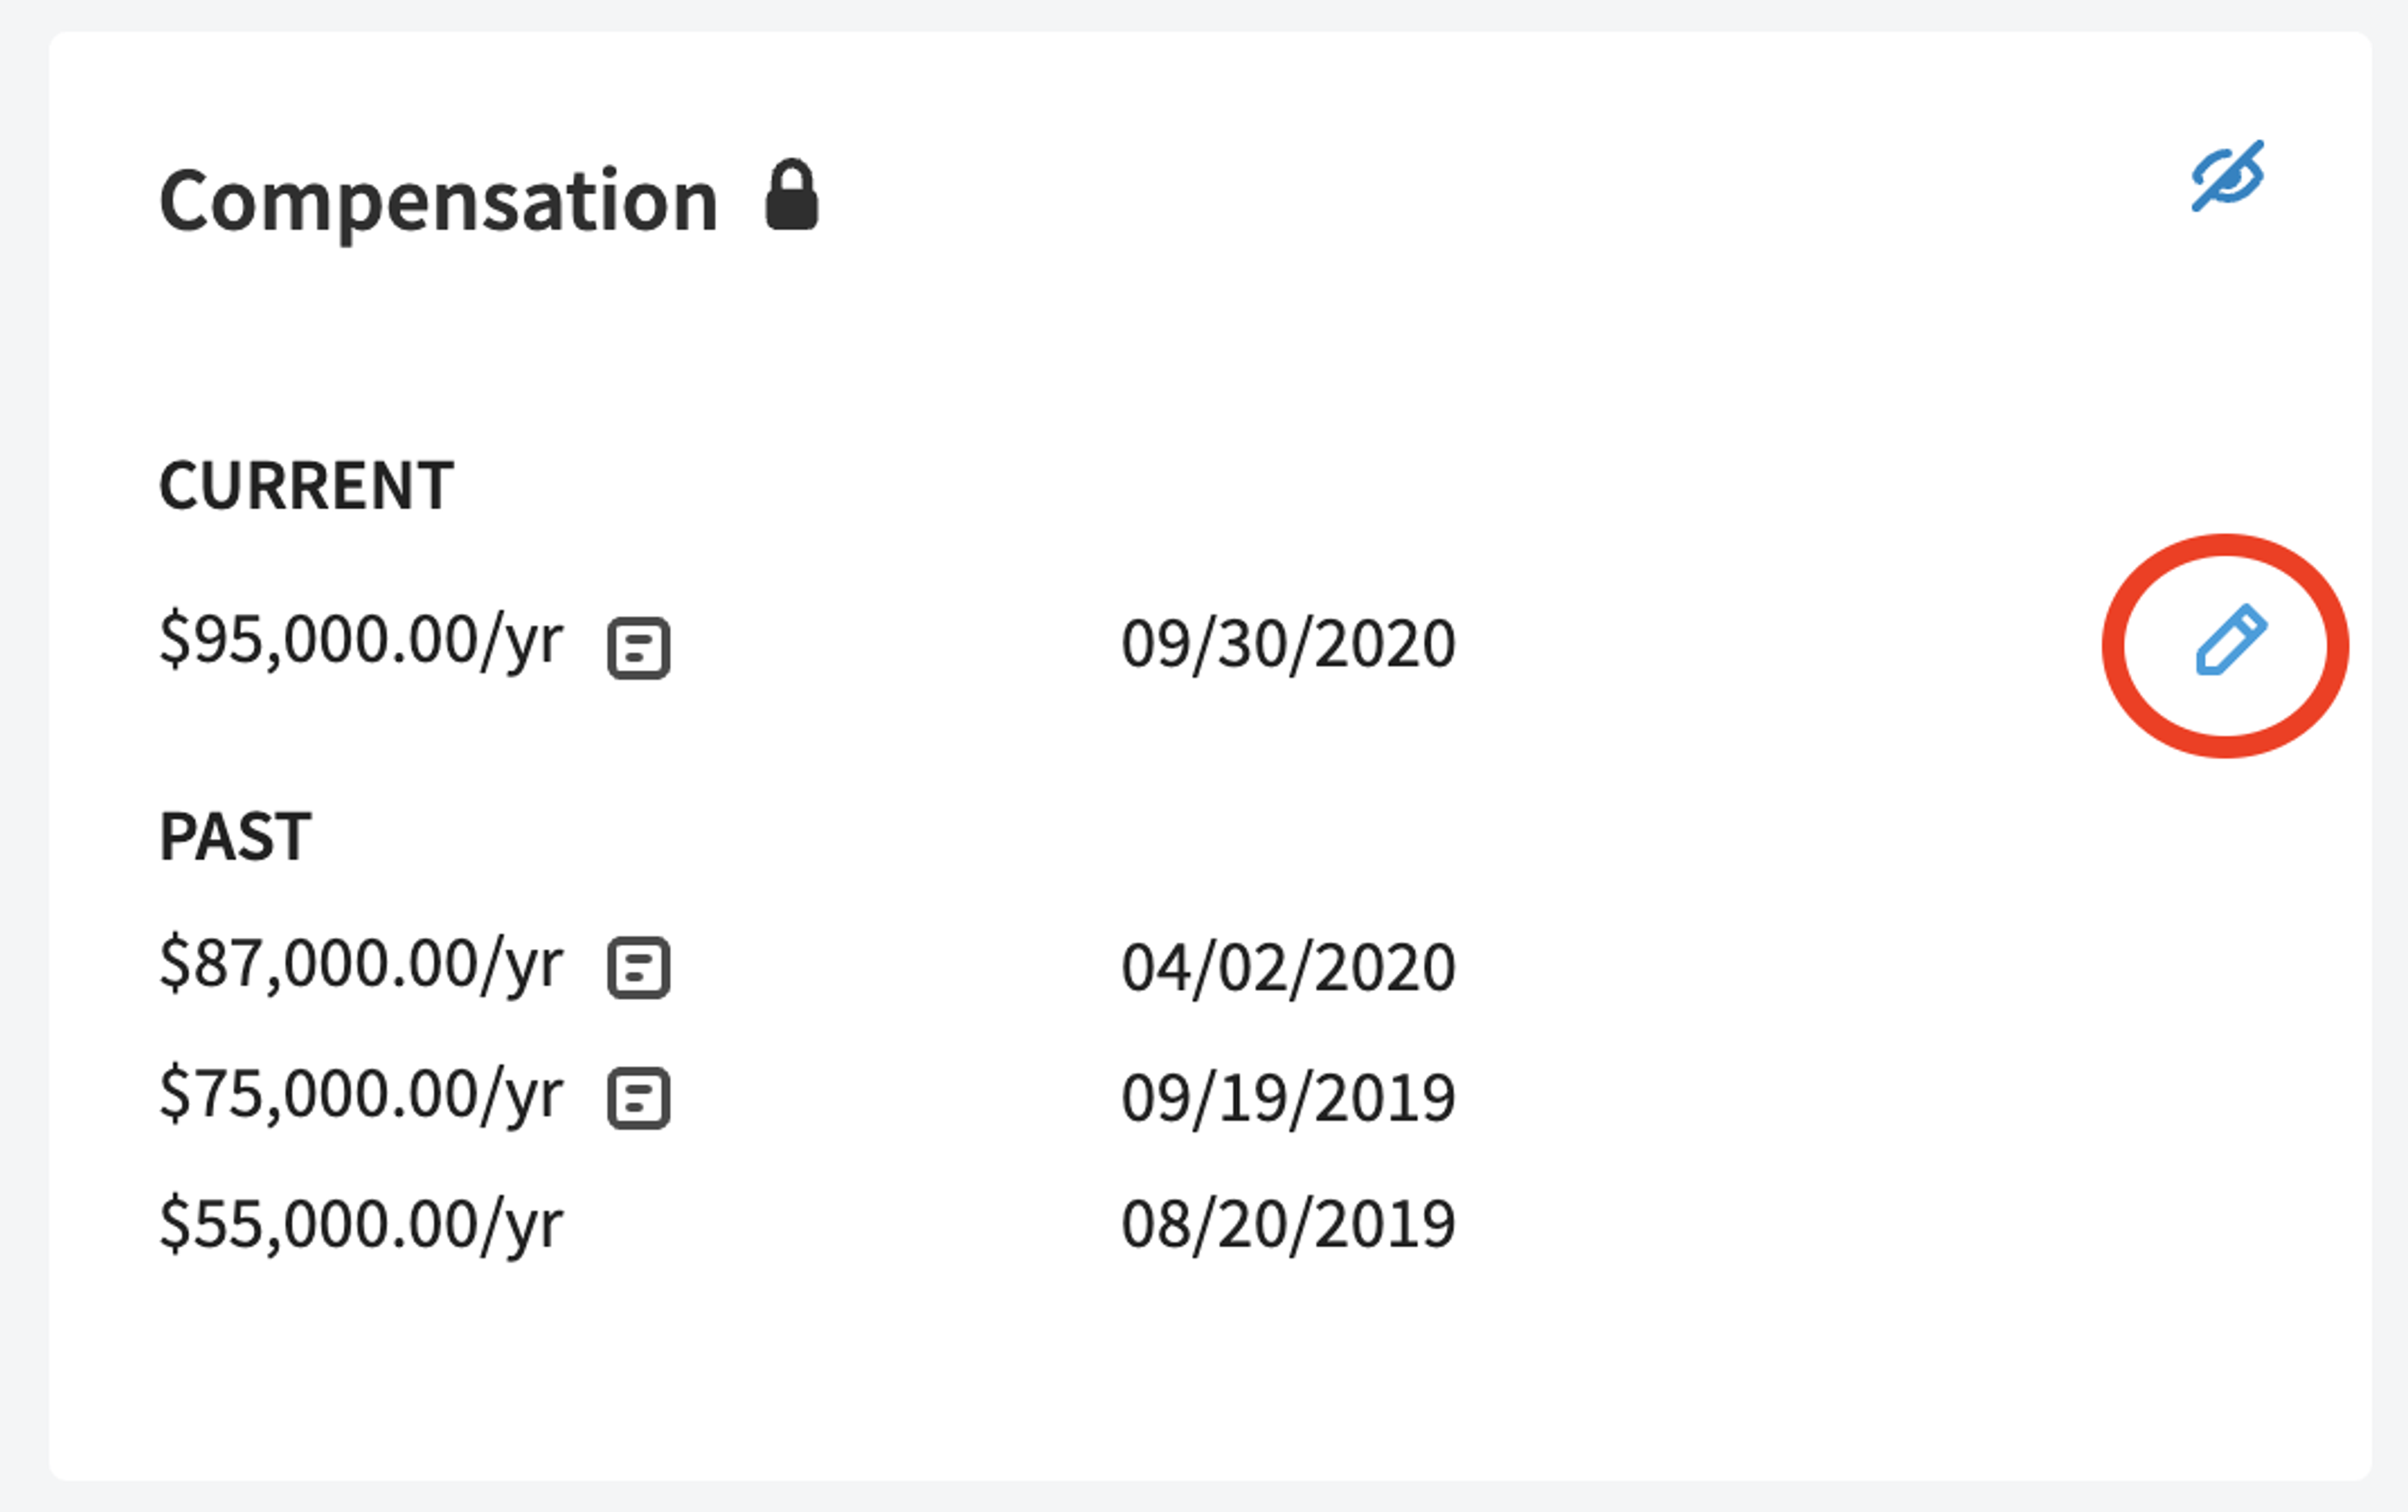Click the 09/19/2019 date

point(1288,1098)
